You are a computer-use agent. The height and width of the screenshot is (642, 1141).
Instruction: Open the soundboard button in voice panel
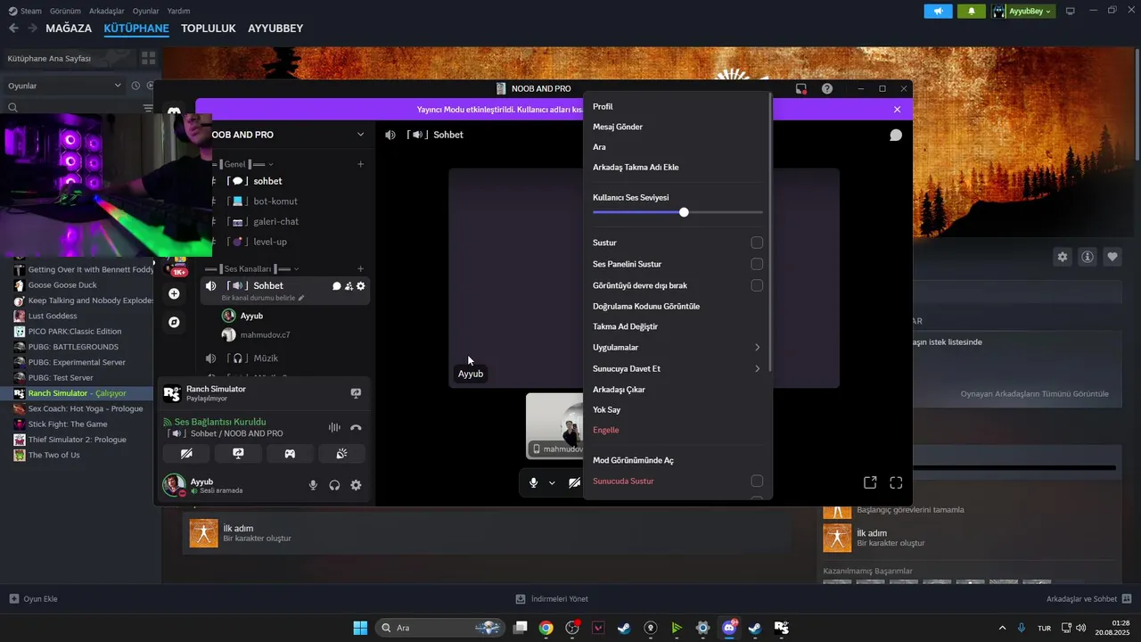click(x=341, y=454)
